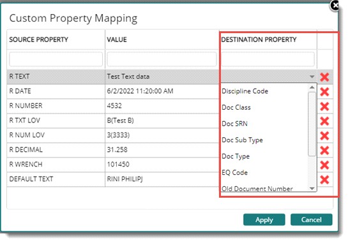Remove the R WRENCH row
Viewport: 348px width, 243px height.
point(324,165)
